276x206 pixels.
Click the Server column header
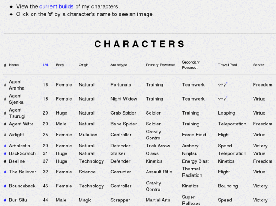259,65
